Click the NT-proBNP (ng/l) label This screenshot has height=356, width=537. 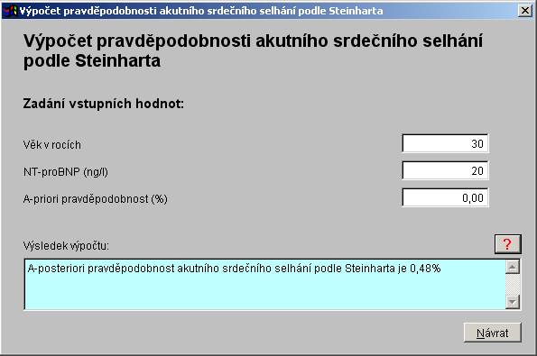coord(65,171)
